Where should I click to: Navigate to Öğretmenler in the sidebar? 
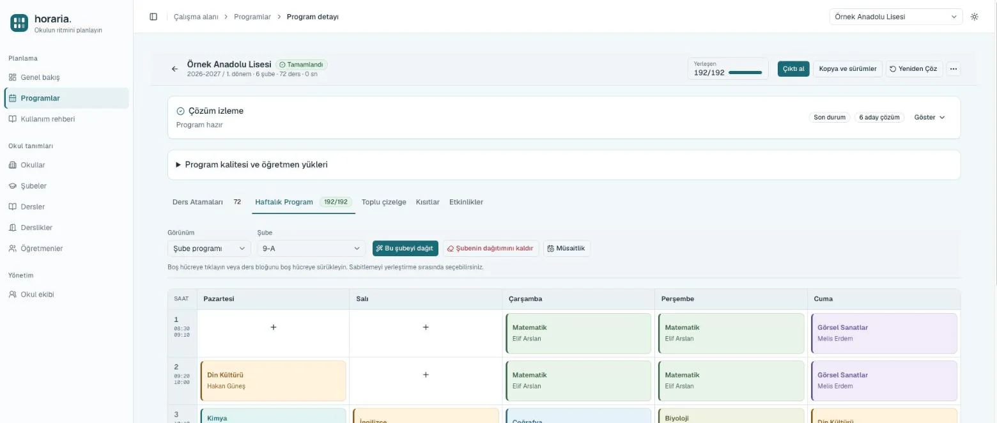click(x=66, y=249)
